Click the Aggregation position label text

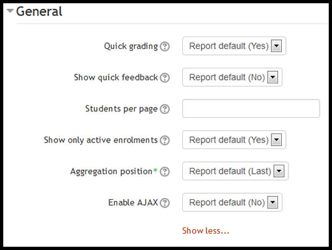(x=111, y=171)
